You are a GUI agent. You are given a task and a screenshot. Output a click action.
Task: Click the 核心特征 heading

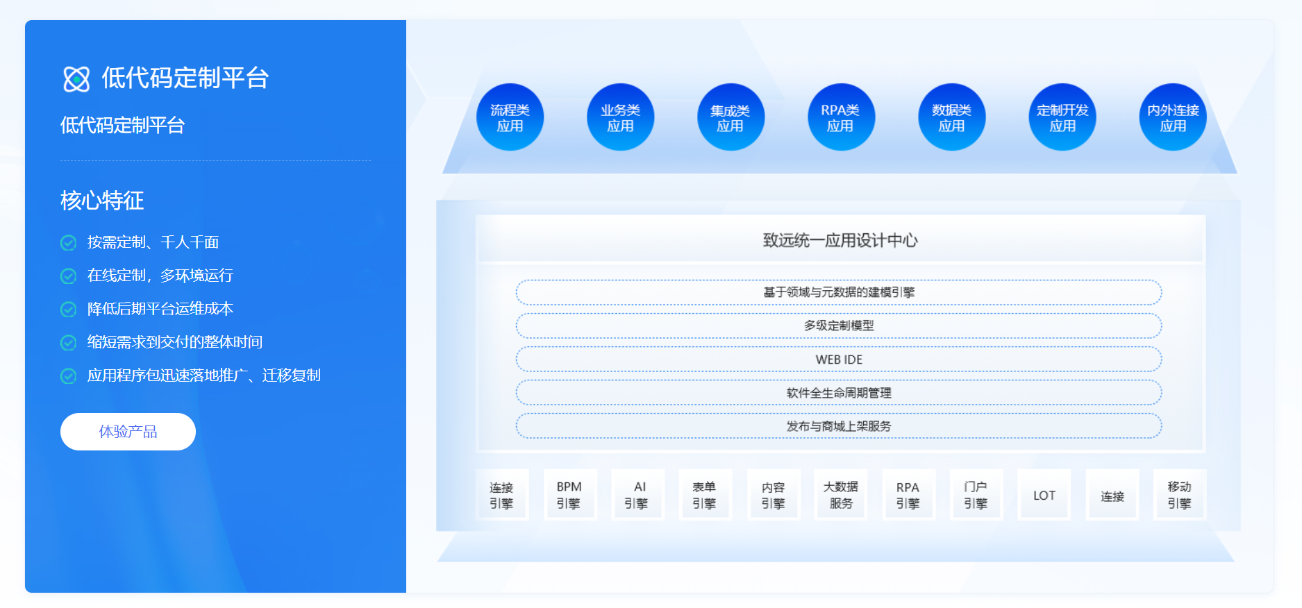[x=102, y=201]
